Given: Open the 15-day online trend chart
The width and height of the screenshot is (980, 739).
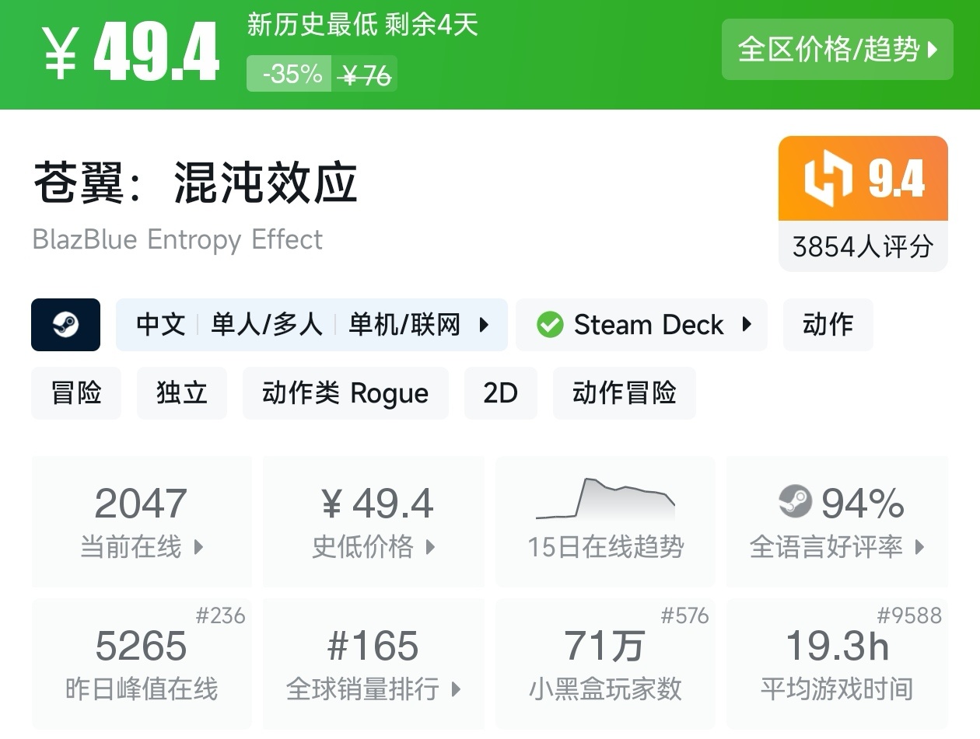Looking at the screenshot, I should [606, 521].
